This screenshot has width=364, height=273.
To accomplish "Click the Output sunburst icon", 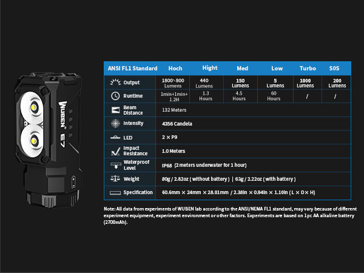I will 115,82.
